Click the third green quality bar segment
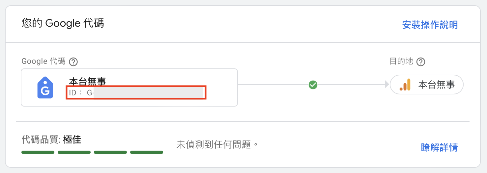The width and height of the screenshot is (487, 173). [x=110, y=152]
